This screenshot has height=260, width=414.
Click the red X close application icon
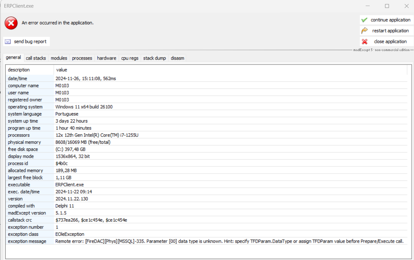[365, 42]
